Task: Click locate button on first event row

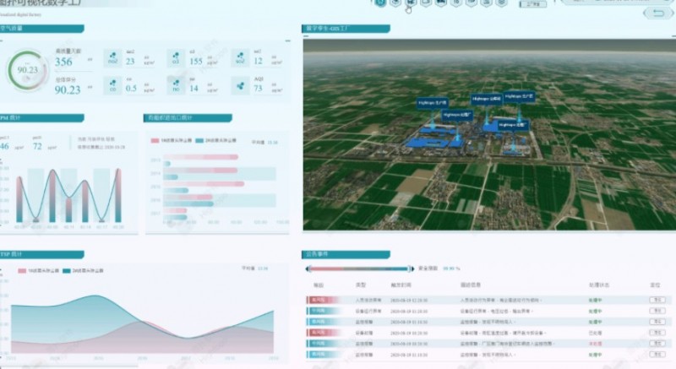Action: [656, 300]
